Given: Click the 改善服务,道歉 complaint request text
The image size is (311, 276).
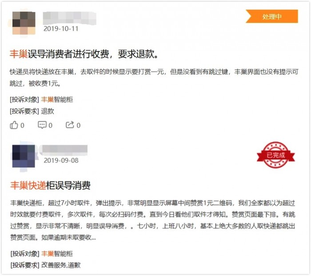Looking at the screenshot, I should point(61,265).
